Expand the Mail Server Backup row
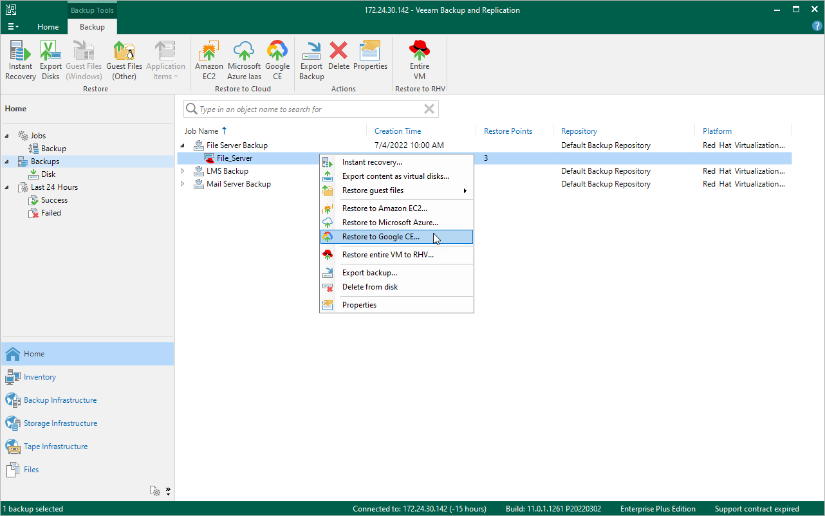The height and width of the screenshot is (516, 825). (x=182, y=184)
